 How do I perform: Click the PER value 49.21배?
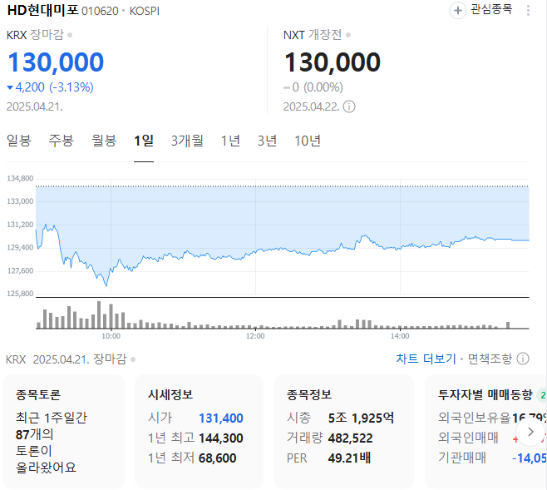[x=349, y=458]
